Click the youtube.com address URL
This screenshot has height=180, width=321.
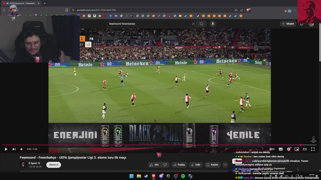coord(96,10)
